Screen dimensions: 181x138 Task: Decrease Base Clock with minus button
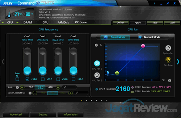pos(35,93)
